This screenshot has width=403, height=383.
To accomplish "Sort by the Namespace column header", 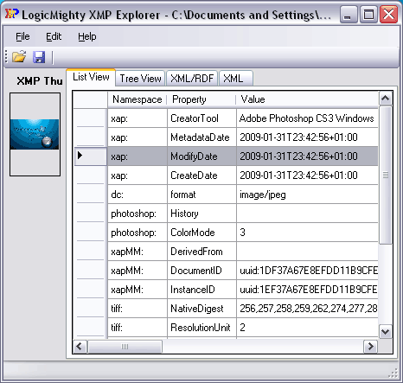I will click(138, 99).
